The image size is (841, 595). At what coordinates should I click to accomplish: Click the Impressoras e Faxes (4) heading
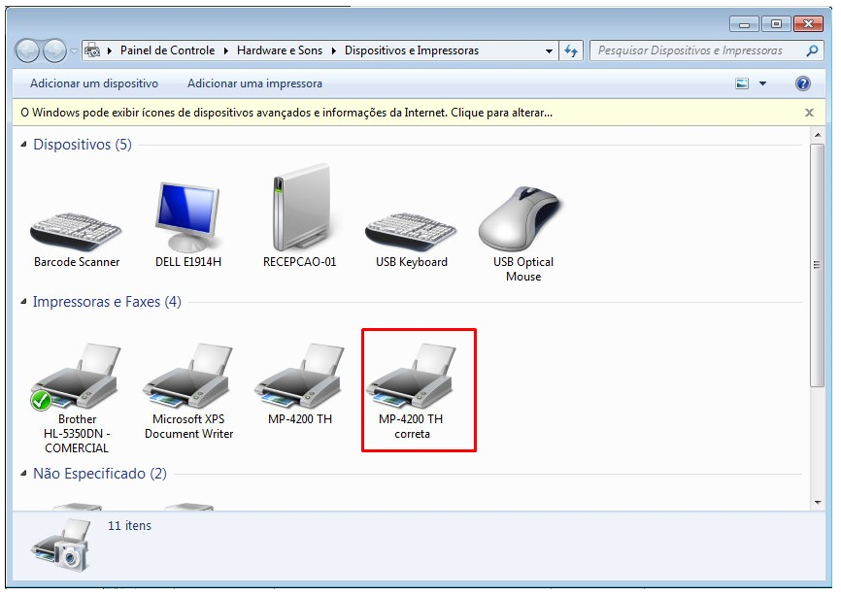pyautogui.click(x=107, y=302)
